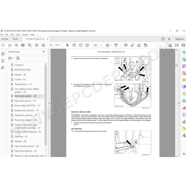Open the Sign document tool
The image size is (186, 186).
(x=139, y=45)
